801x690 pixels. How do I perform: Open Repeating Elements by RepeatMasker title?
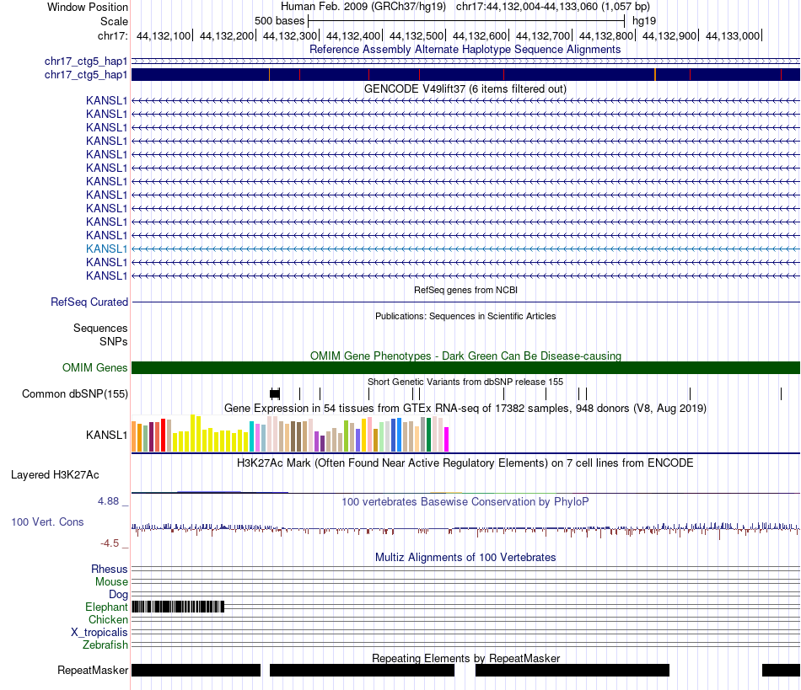(466, 658)
